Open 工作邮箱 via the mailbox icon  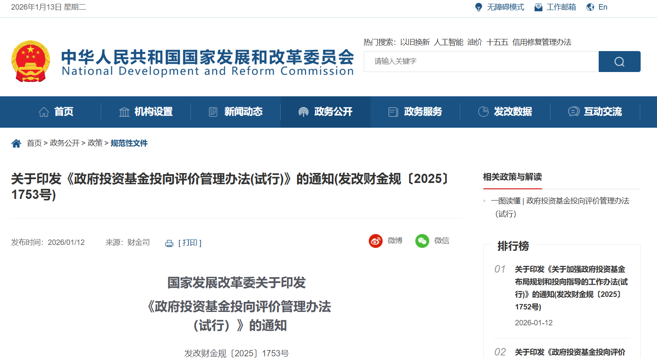point(538,7)
